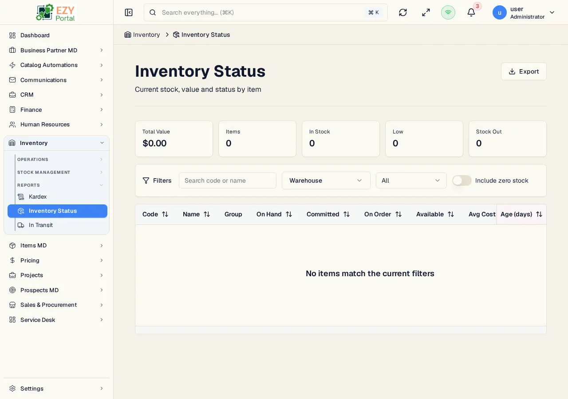Click the Dashboard grid icon in sidebar
Viewport: 568px width, 399px height.
[x=12, y=35]
